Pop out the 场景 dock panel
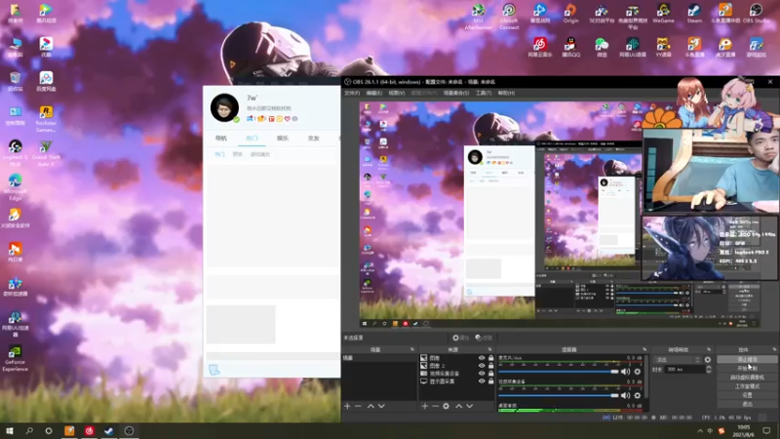 (x=411, y=349)
